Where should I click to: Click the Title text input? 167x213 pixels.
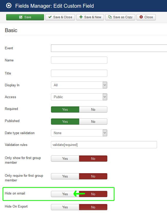(x=79, y=73)
